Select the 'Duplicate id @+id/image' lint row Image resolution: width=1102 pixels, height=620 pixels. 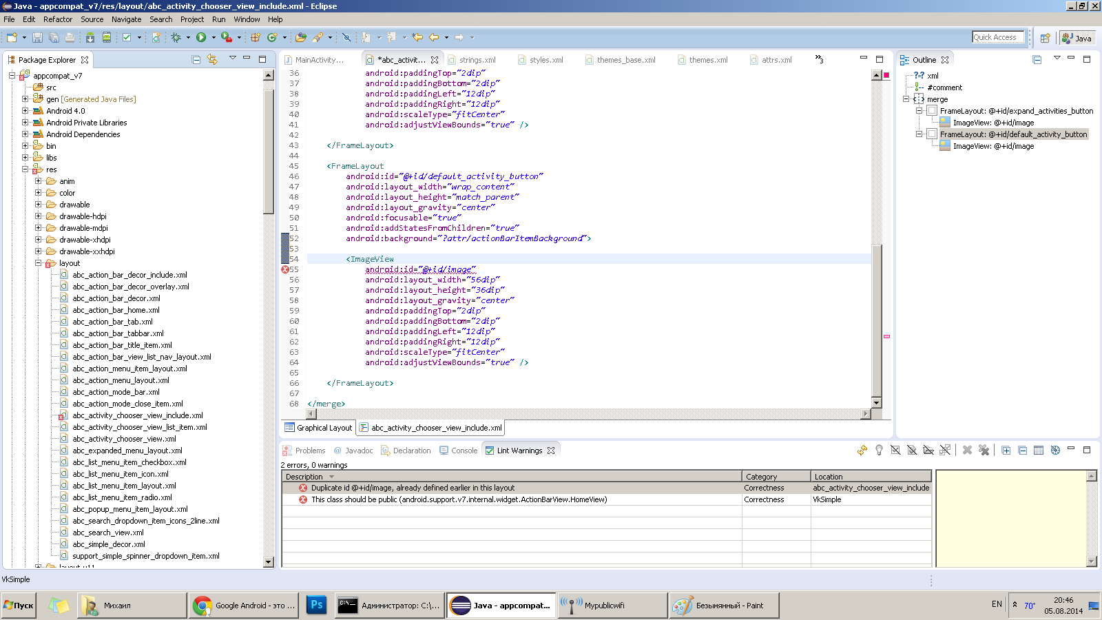click(x=606, y=488)
